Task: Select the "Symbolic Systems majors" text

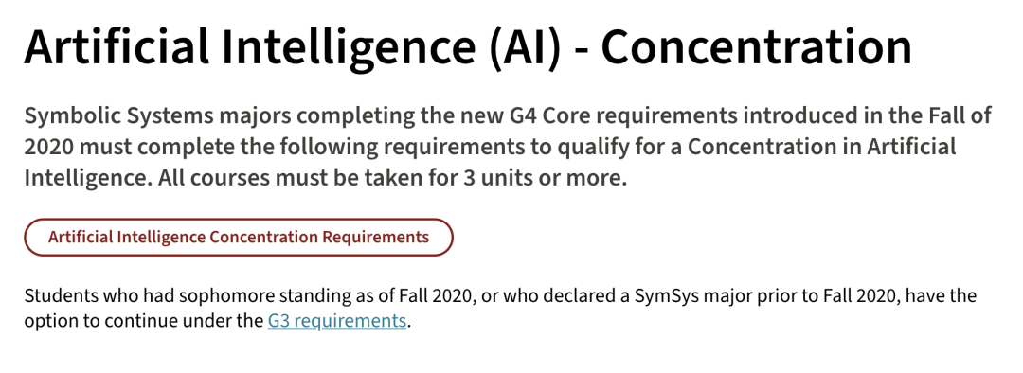Action: (x=158, y=116)
